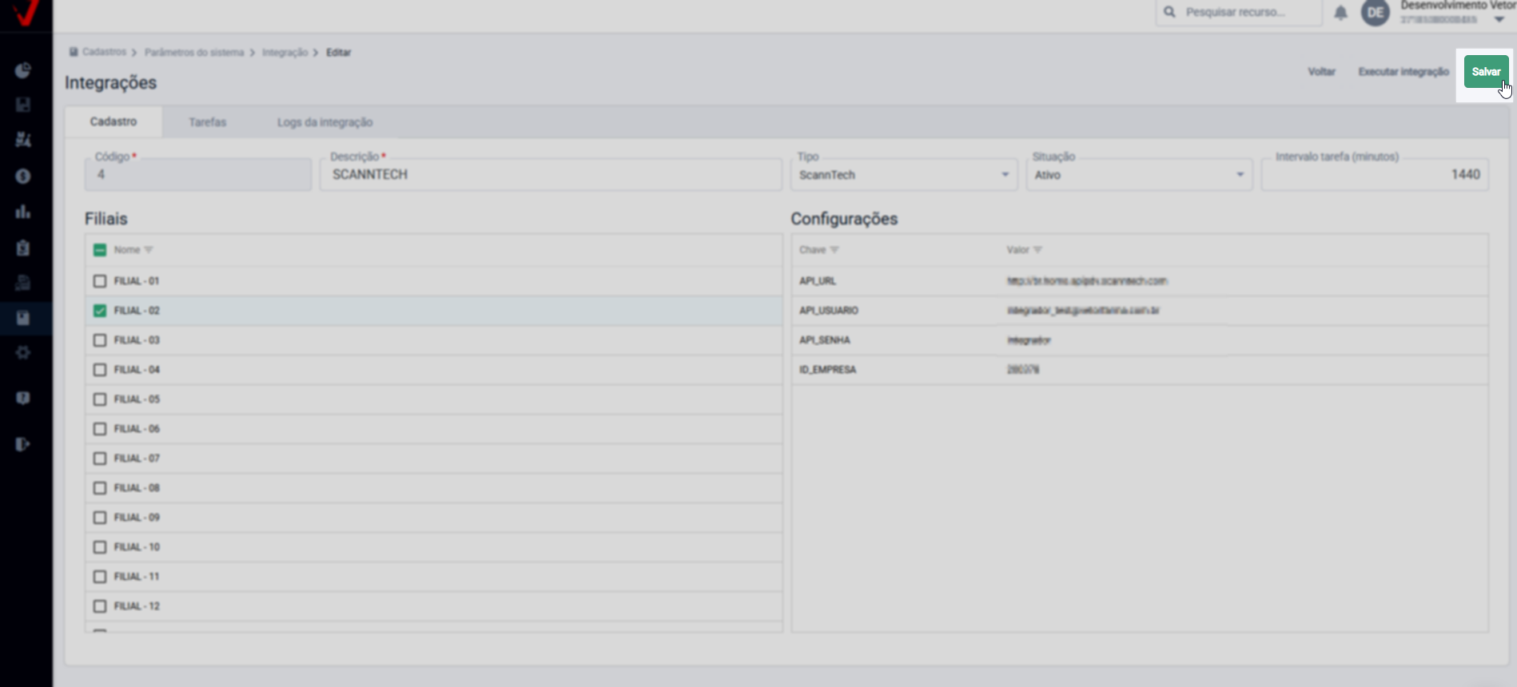
Task: Open the settings gear sidebar icon
Action: tap(23, 352)
